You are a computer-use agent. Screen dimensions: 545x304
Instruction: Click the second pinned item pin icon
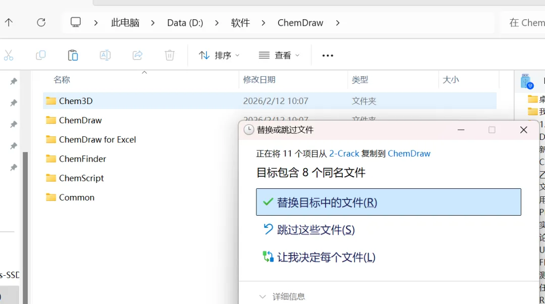[14, 103]
